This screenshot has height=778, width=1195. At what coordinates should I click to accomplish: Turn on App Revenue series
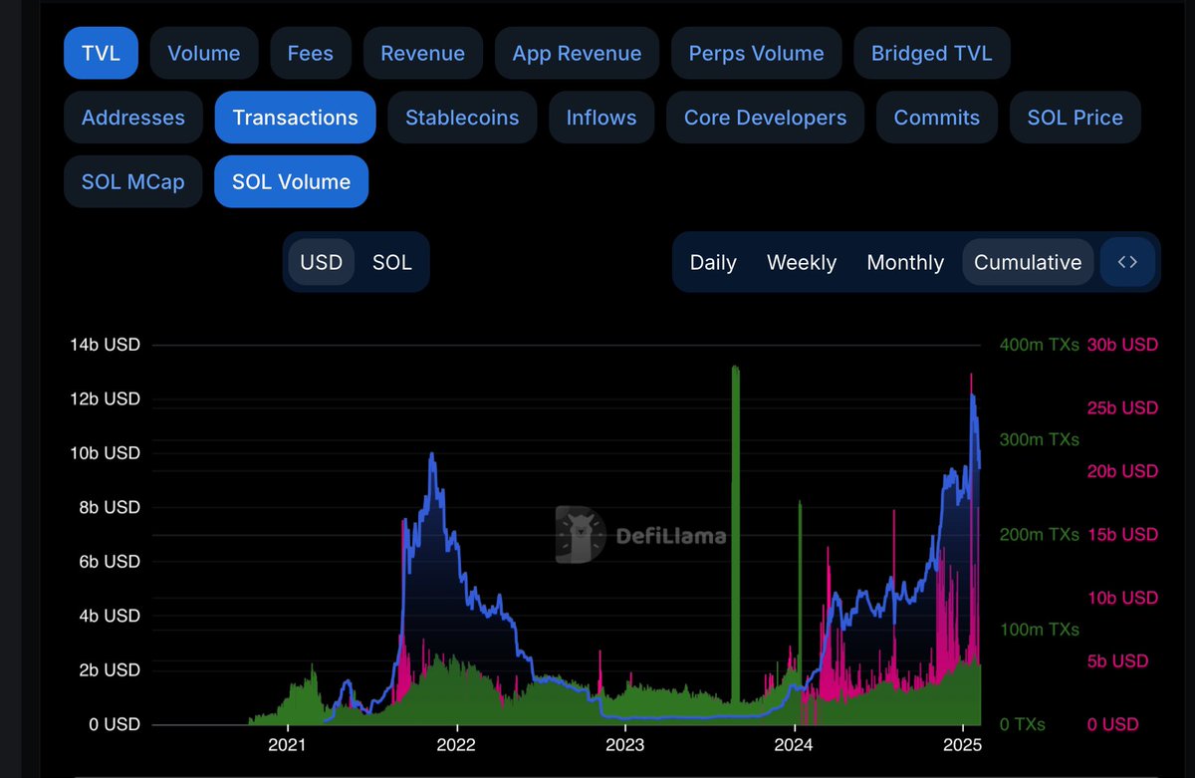click(577, 54)
